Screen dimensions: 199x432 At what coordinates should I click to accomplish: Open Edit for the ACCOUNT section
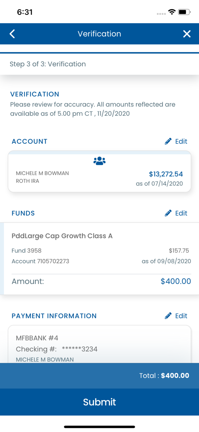[181, 141]
